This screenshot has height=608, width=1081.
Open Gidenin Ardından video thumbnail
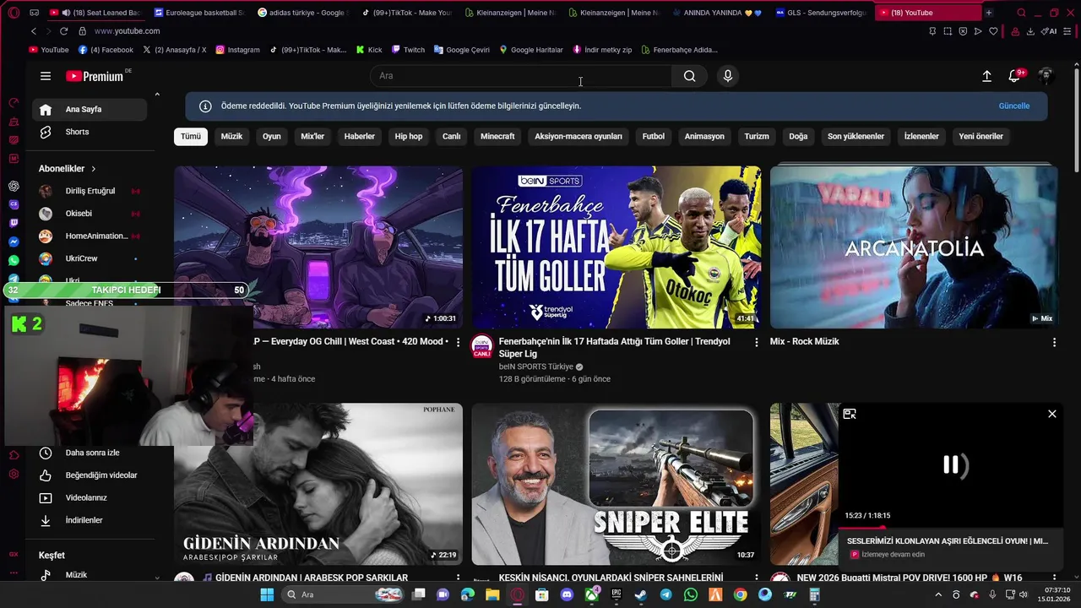click(318, 484)
